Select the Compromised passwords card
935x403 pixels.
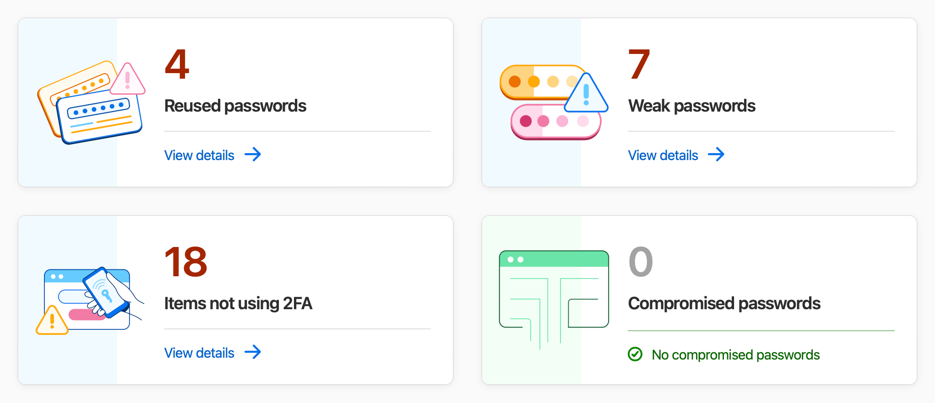700,300
